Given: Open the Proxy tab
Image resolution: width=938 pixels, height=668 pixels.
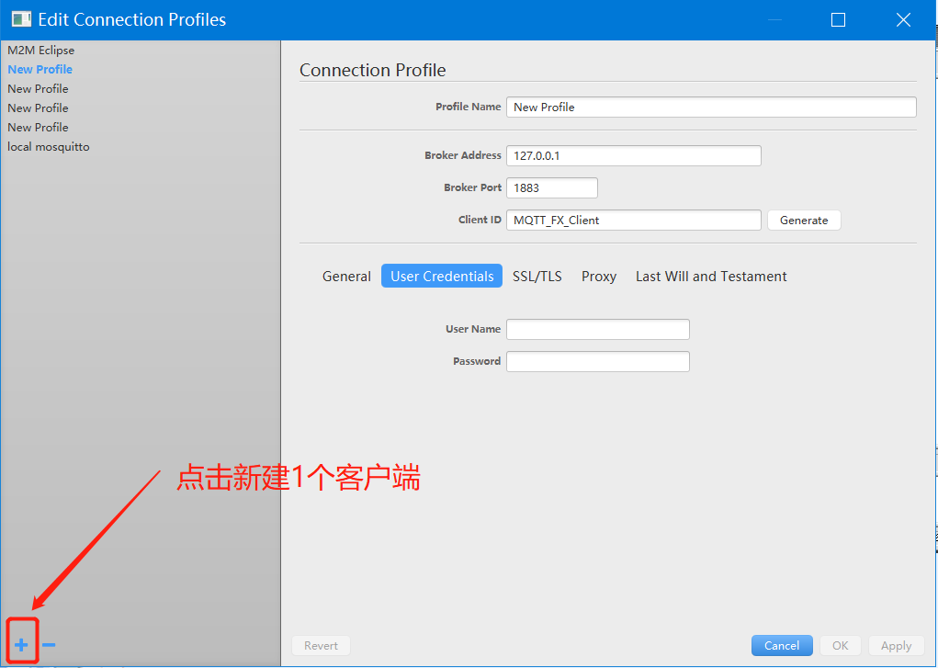Looking at the screenshot, I should tap(599, 277).
